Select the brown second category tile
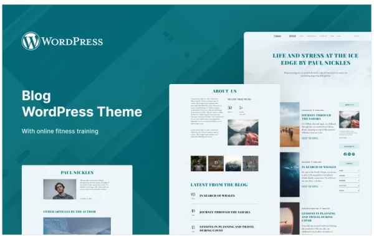 click(x=216, y=164)
